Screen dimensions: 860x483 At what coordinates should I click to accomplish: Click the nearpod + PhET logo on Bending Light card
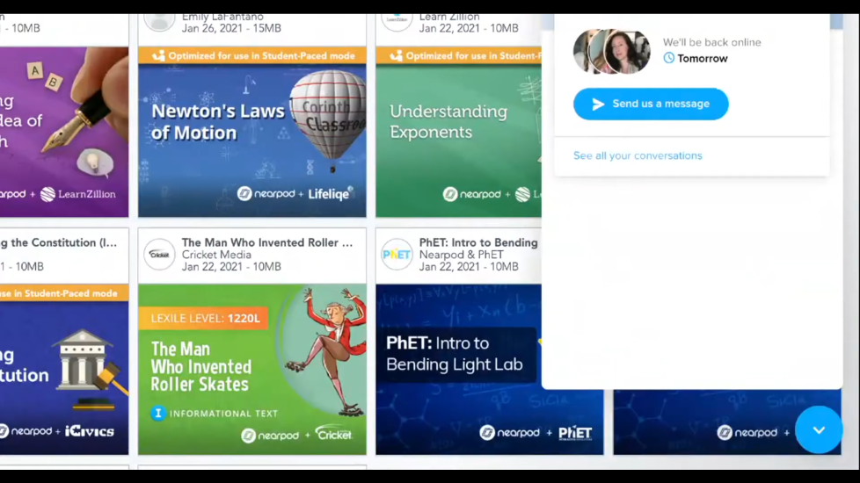coord(536,433)
